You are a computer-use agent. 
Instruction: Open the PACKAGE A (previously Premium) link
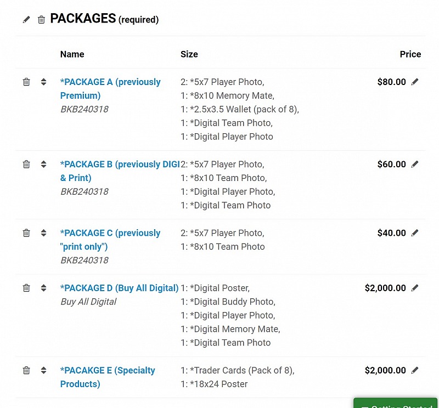pyautogui.click(x=110, y=89)
